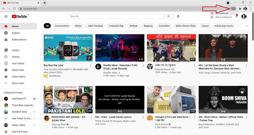The height and width of the screenshot is (135, 254).
Task: Click the external link icon on Zest ad
Action: pyautogui.click(x=89, y=58)
